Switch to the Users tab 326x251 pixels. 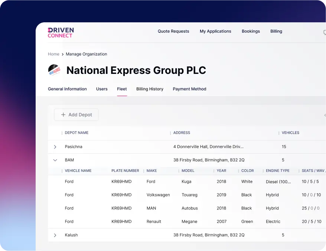[102, 89]
